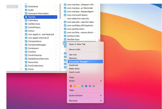
Task: Select com.apple.ic...earchpartyd folder row
Action: pos(40,34)
